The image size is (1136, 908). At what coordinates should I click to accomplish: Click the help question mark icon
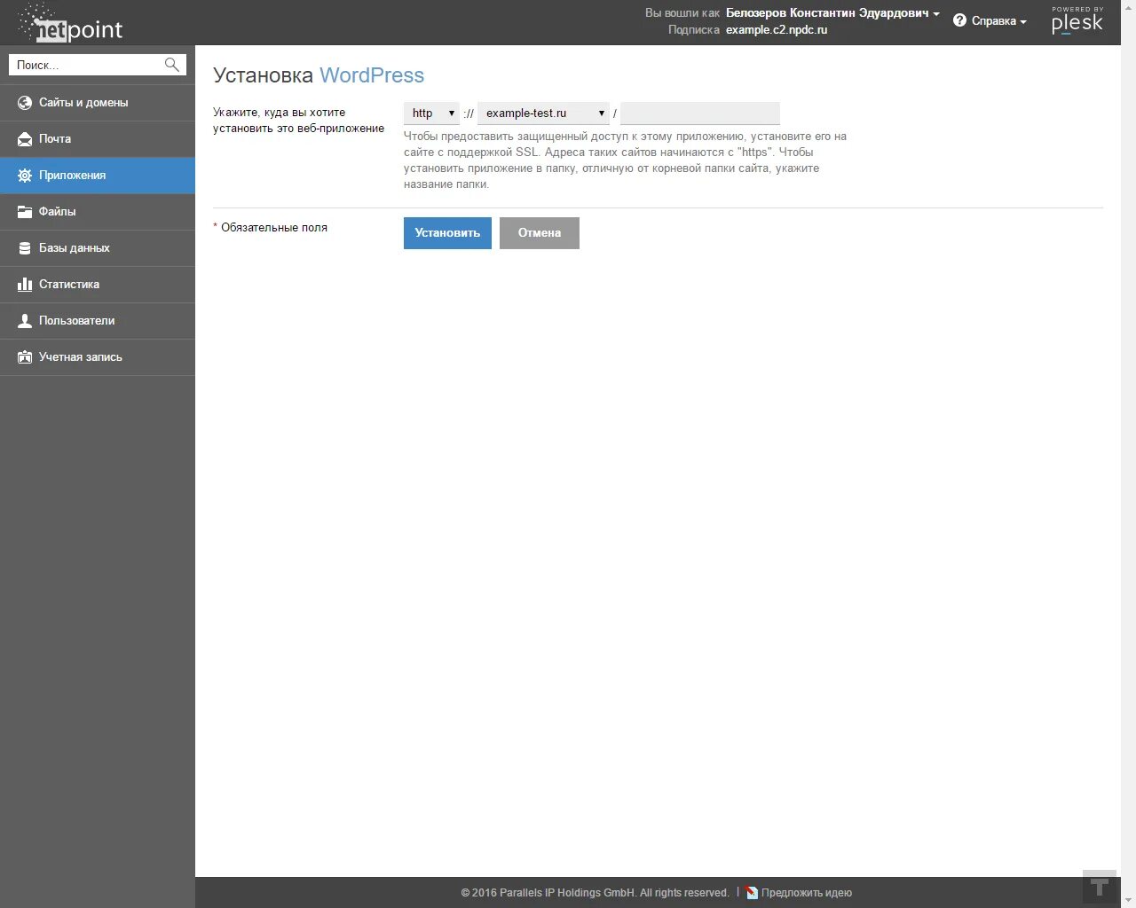(x=959, y=20)
